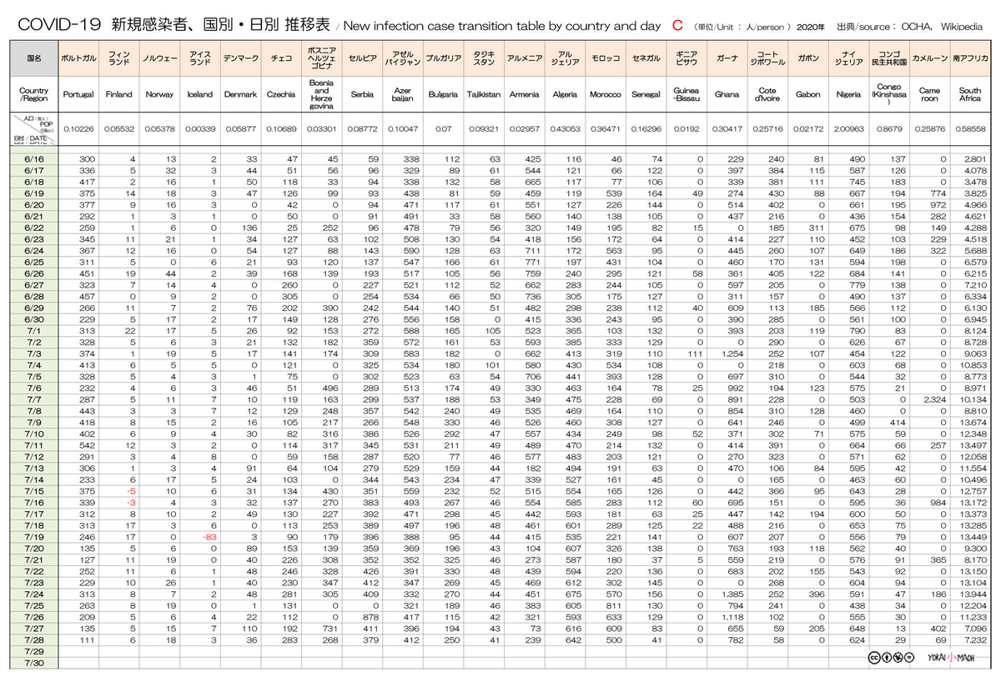Select the Finland column header
The image size is (1001, 682).
point(119,94)
